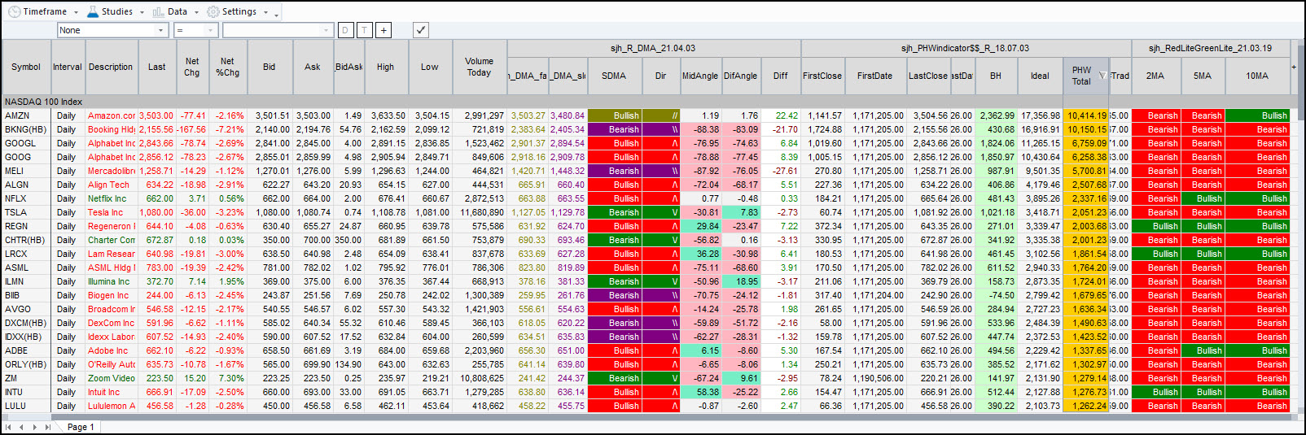Select the ILMN symbol cell
Viewport: 1306px width, 435px height.
(26, 281)
